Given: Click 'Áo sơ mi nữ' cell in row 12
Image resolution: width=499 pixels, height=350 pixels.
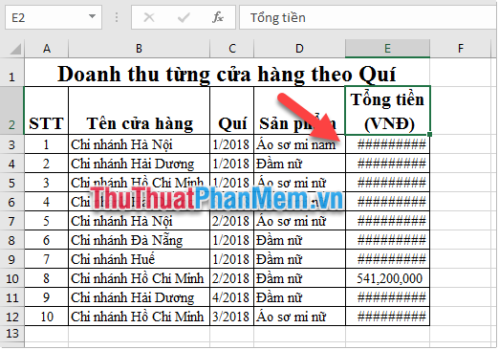Looking at the screenshot, I should (x=299, y=317).
